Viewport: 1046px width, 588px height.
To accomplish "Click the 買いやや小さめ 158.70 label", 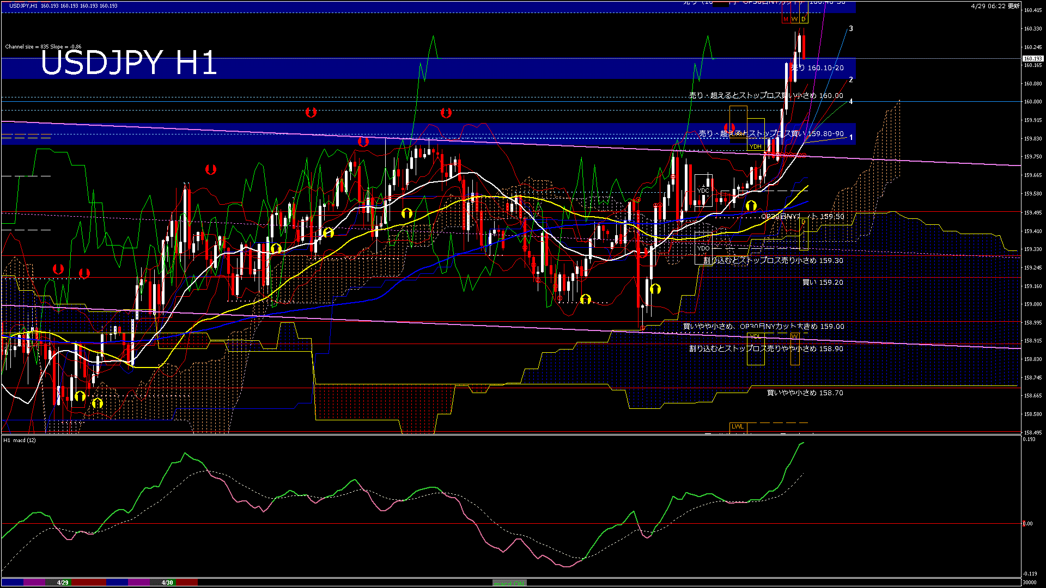I will point(805,393).
